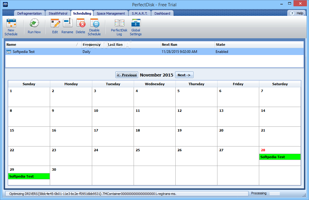Click the red 28 date number
The height and width of the screenshot is (200, 309).
pos(263,150)
